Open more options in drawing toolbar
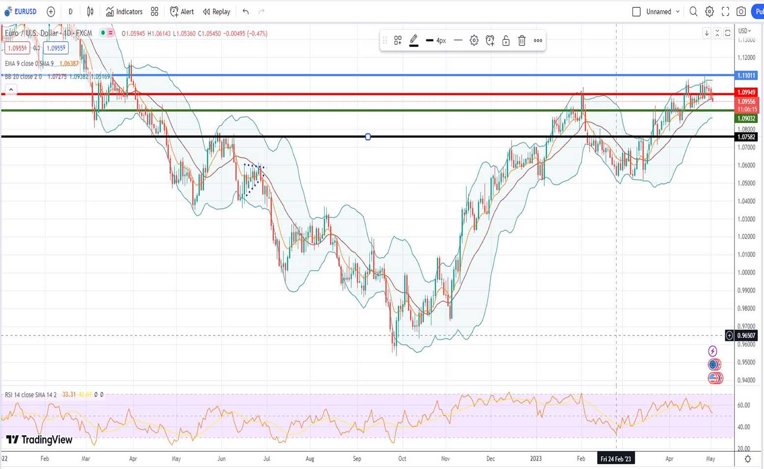Image resolution: width=764 pixels, height=469 pixels. (538, 40)
